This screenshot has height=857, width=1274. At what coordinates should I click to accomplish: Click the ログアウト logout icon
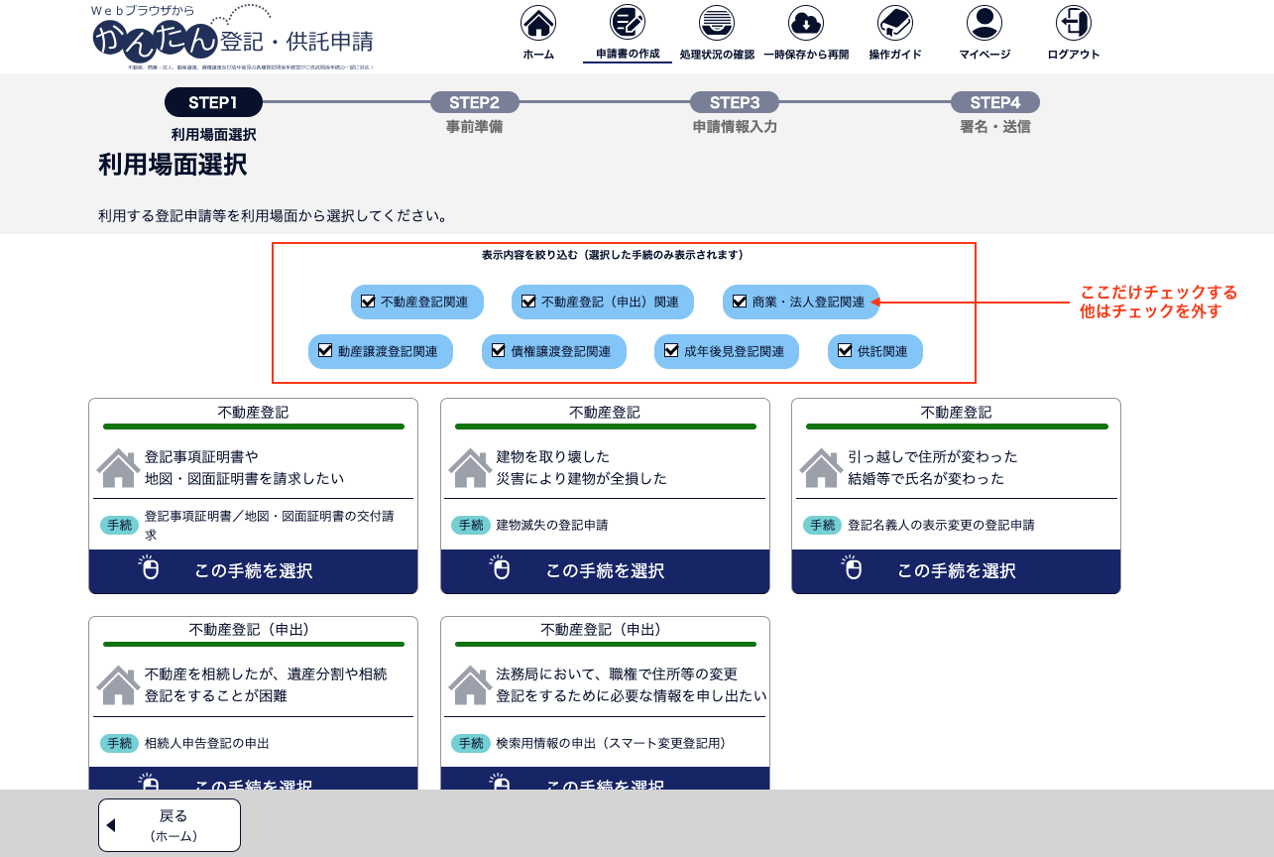(x=1073, y=23)
